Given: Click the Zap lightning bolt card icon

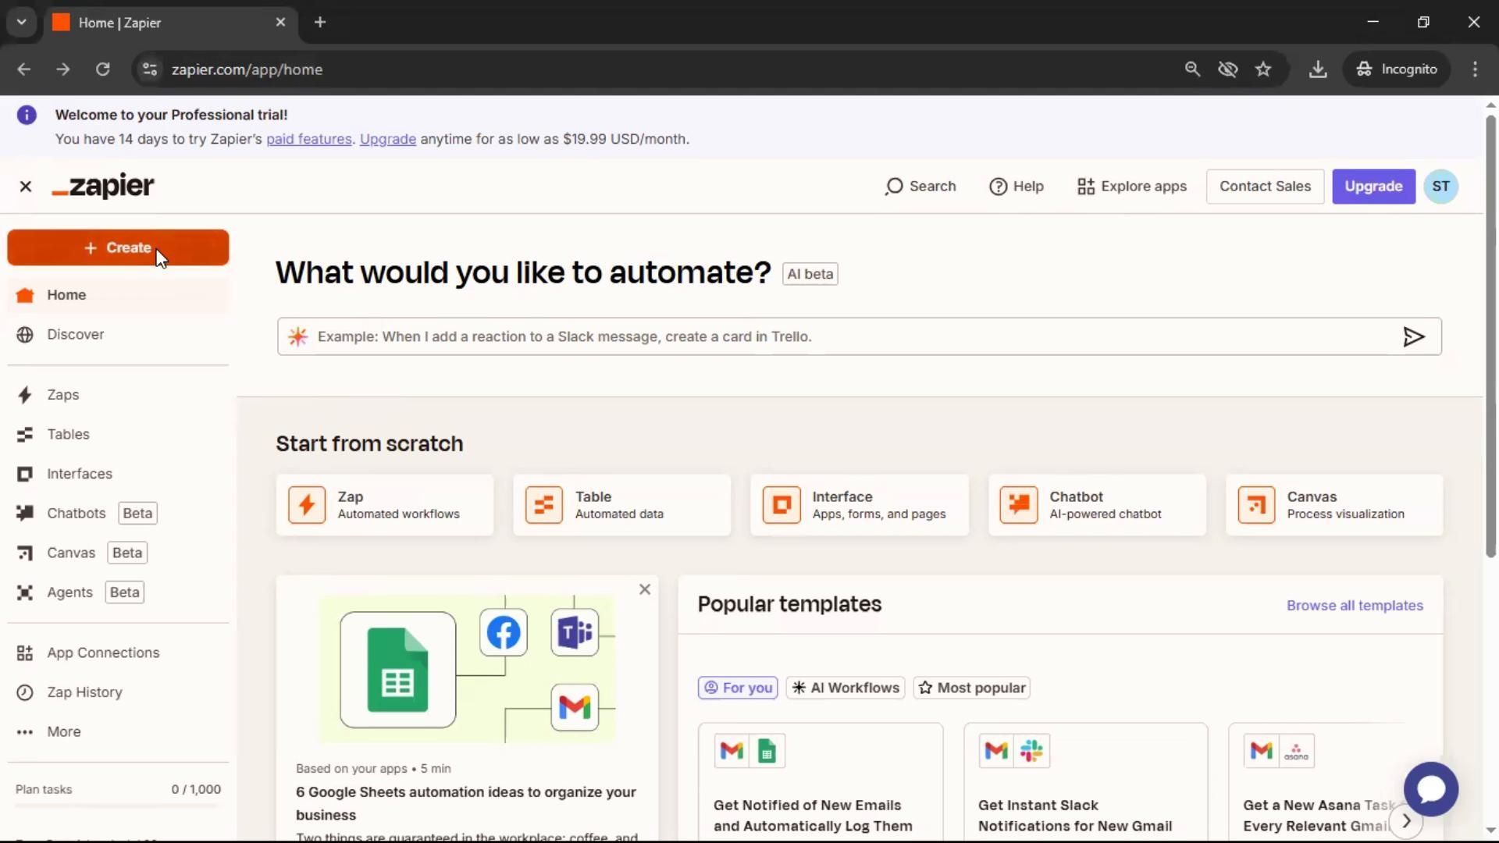Looking at the screenshot, I should coord(307,505).
